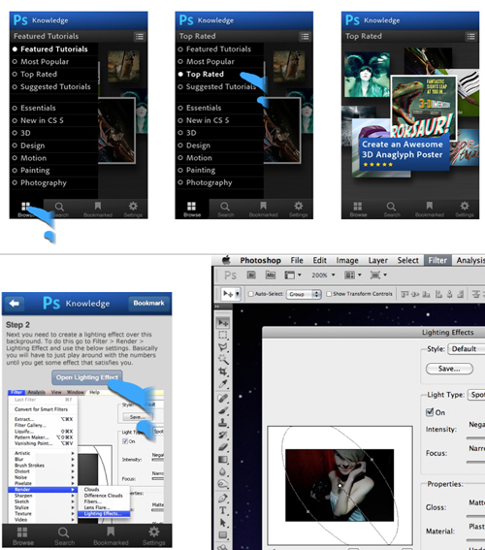Select the Brush tool
This screenshot has width=485, height=550.
coord(223,410)
